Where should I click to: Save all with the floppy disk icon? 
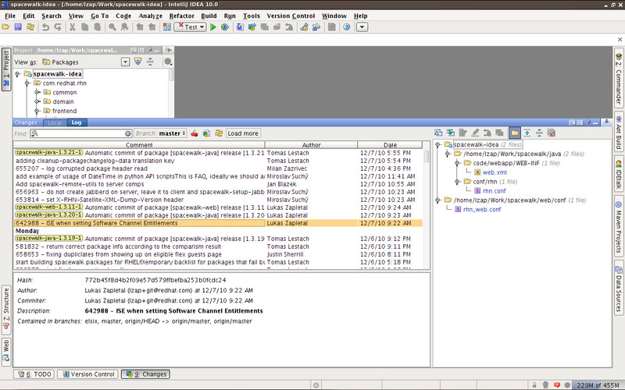click(x=18, y=27)
